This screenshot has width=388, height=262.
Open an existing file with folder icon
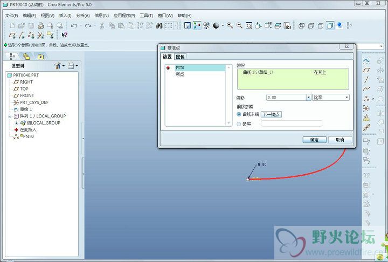point(22,25)
